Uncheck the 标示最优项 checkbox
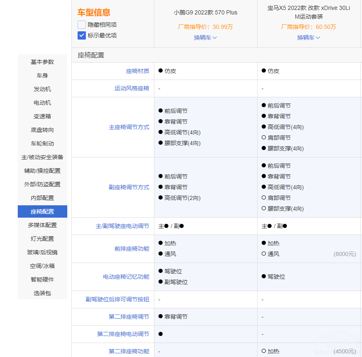 click(82, 35)
